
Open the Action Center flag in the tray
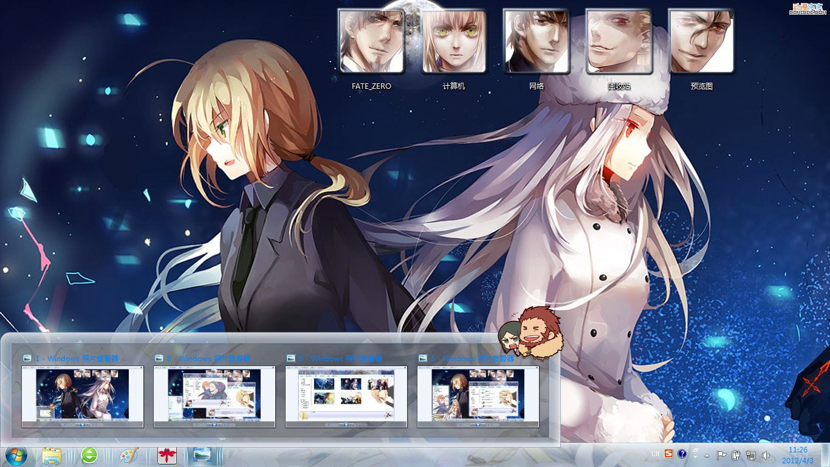click(x=722, y=455)
